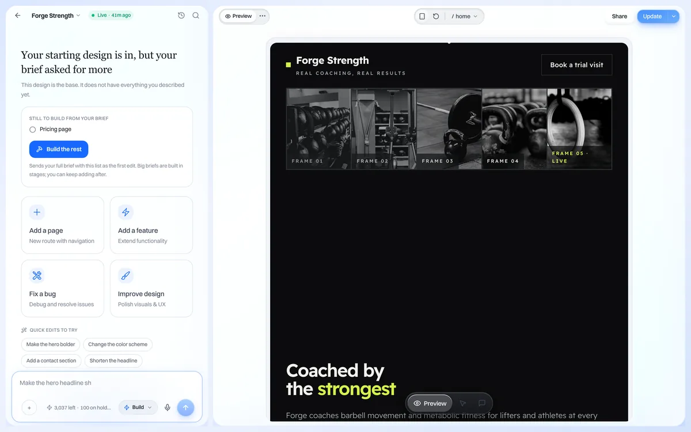The height and width of the screenshot is (432, 691).
Task: Click the Frame 02 gym photo
Action: (x=384, y=129)
